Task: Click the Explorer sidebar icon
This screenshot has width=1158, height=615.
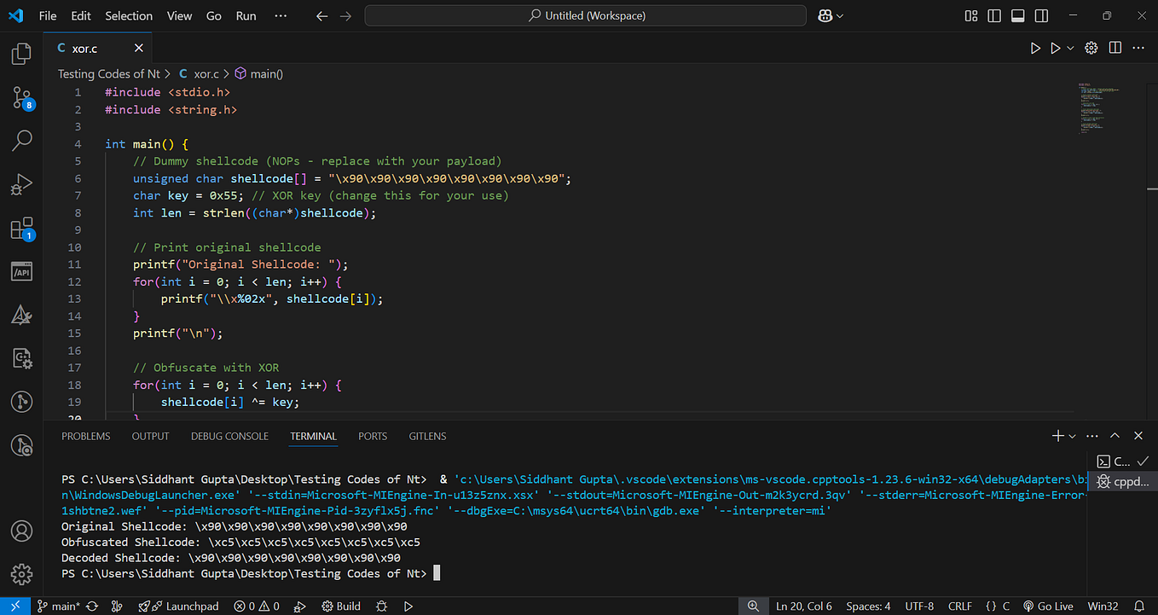Action: [x=21, y=53]
